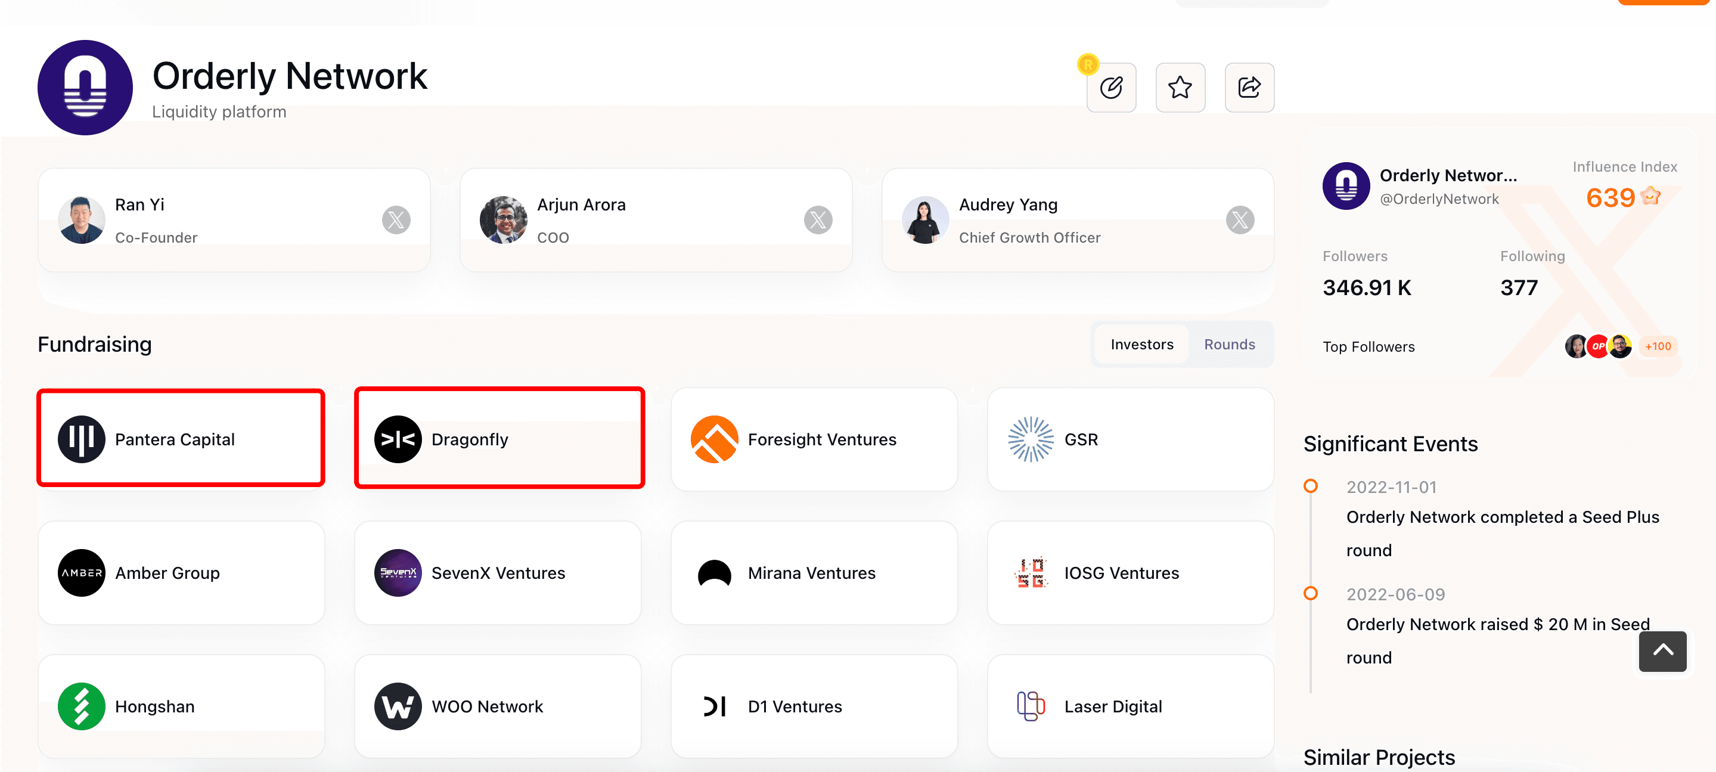
Task: Open the GSR investor name
Action: tap(1081, 439)
